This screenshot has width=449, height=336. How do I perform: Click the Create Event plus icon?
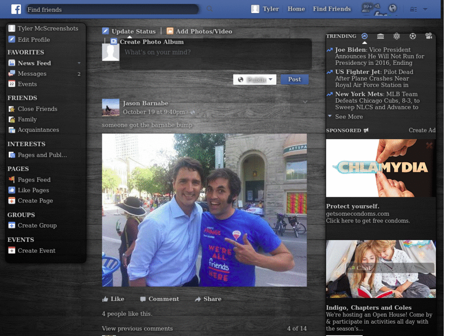coord(12,251)
